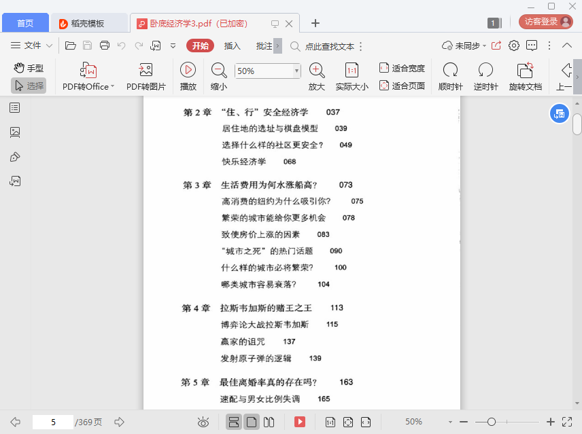Click the redo arrow

(139, 46)
